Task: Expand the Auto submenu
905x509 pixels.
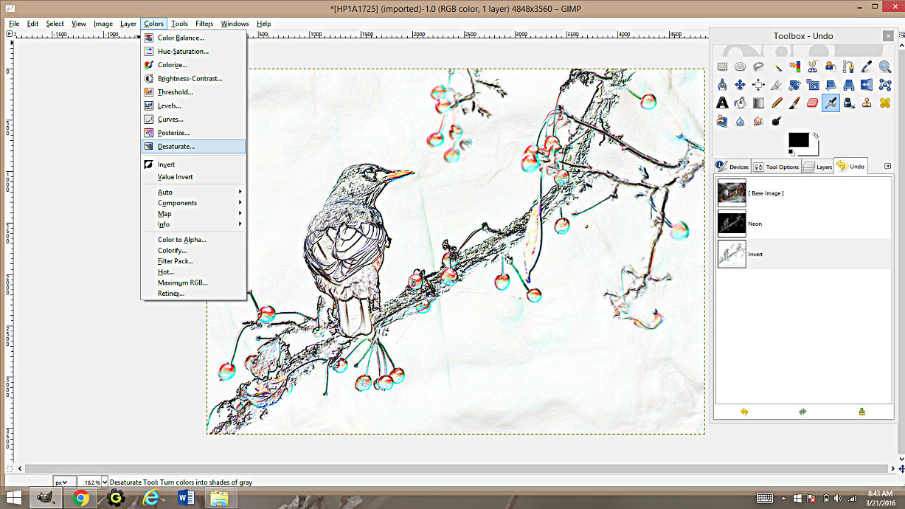Action: [193, 192]
